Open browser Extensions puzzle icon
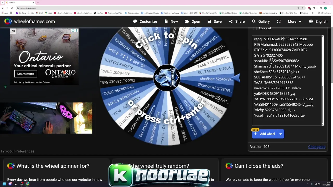 point(314,8)
